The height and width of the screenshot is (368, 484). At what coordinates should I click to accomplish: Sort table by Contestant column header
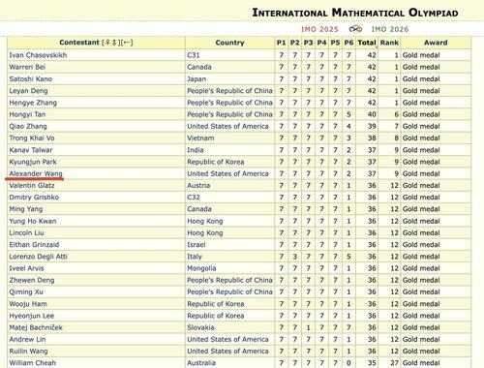[79, 43]
